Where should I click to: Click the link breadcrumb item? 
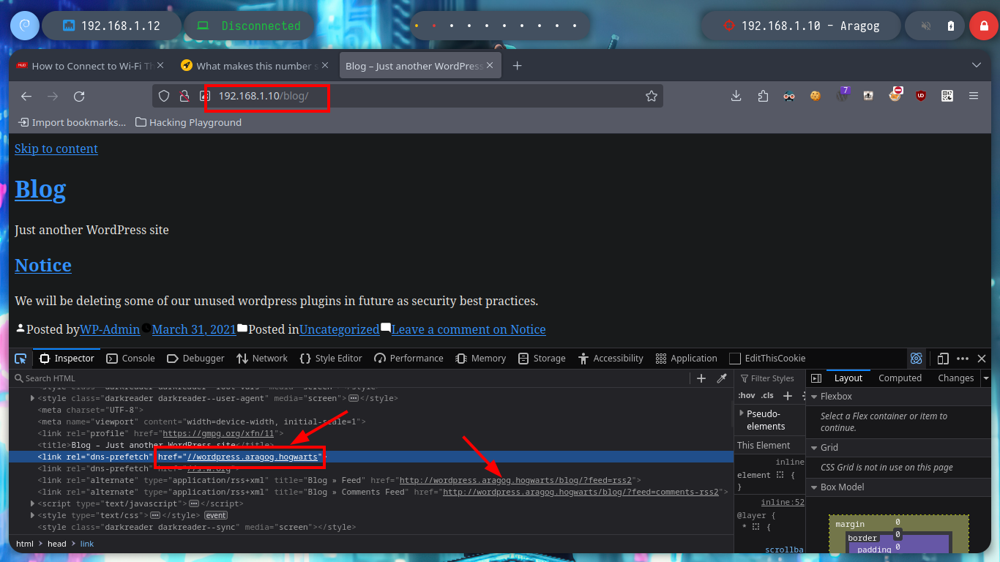pyautogui.click(x=87, y=544)
